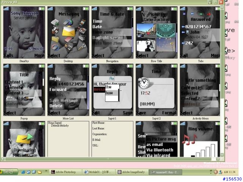Click the vertical scrollbar down arrow

pos(222,155)
